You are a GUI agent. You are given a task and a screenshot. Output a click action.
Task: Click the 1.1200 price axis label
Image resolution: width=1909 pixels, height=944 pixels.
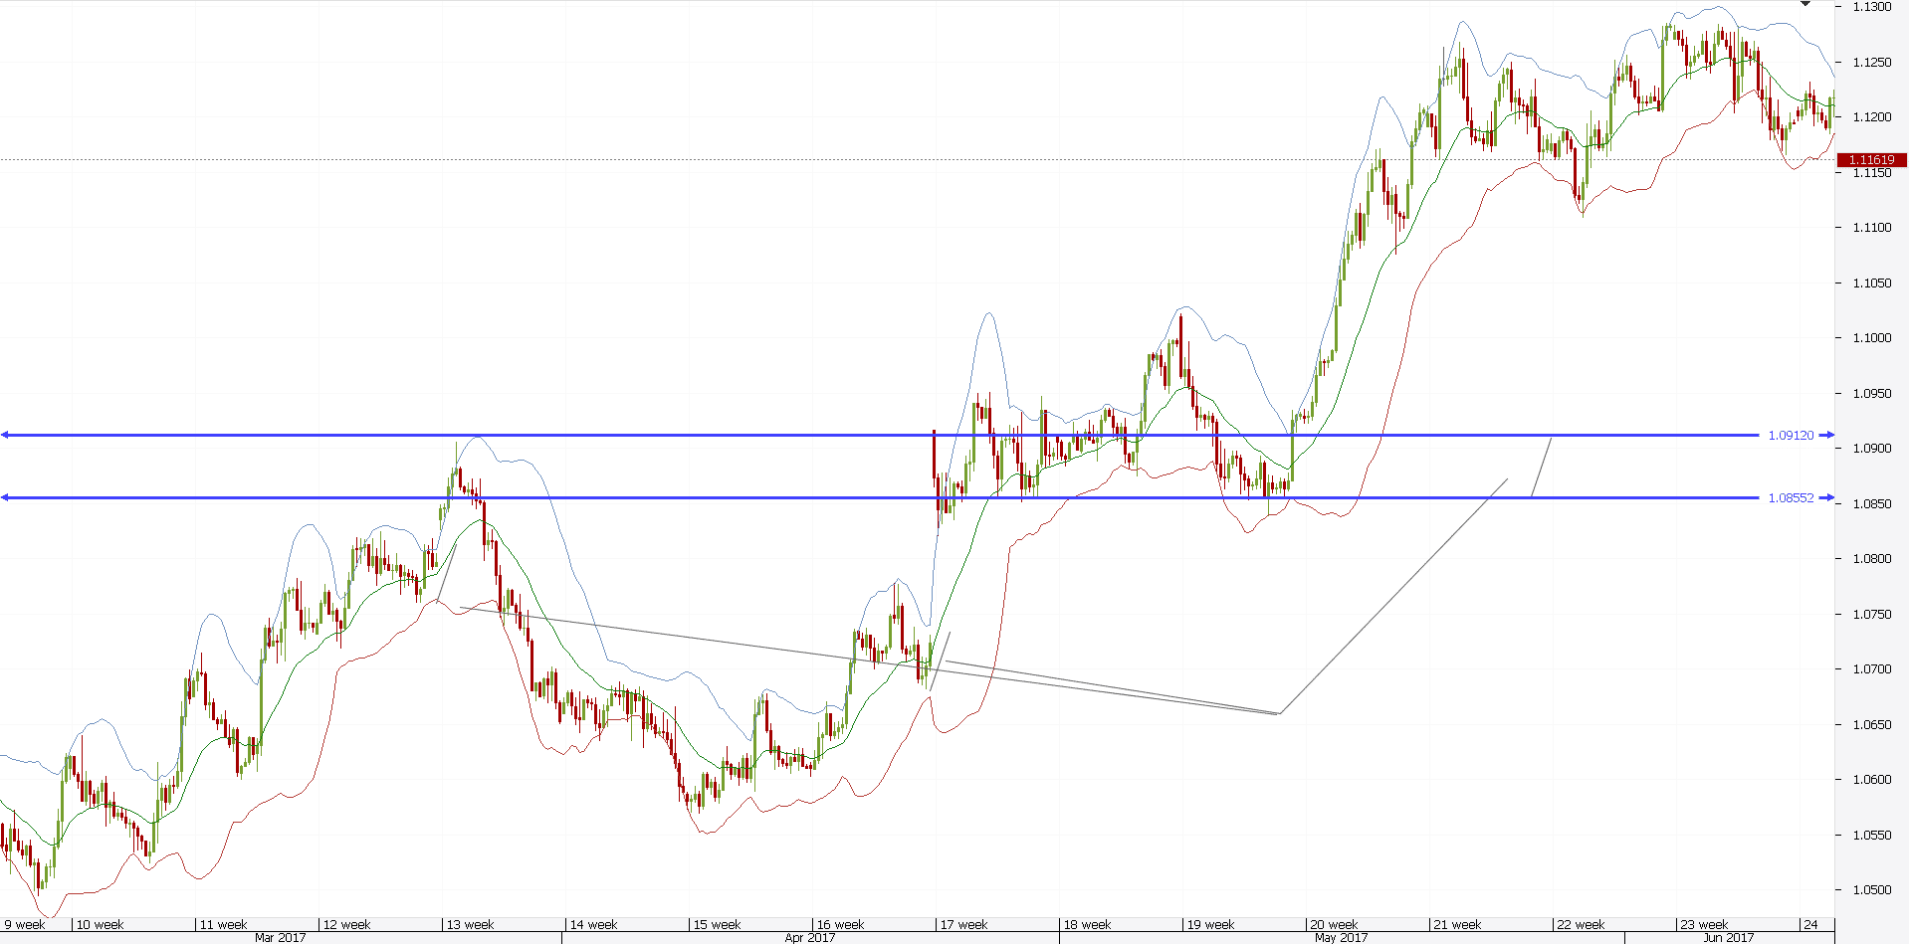click(1871, 117)
